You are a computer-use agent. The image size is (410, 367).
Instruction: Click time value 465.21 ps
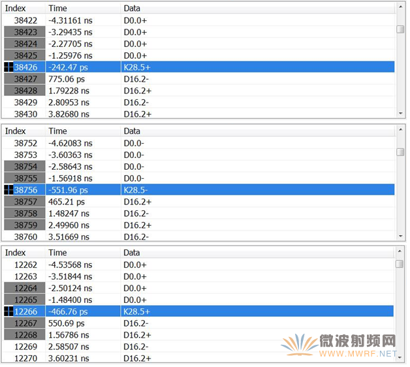tap(67, 202)
